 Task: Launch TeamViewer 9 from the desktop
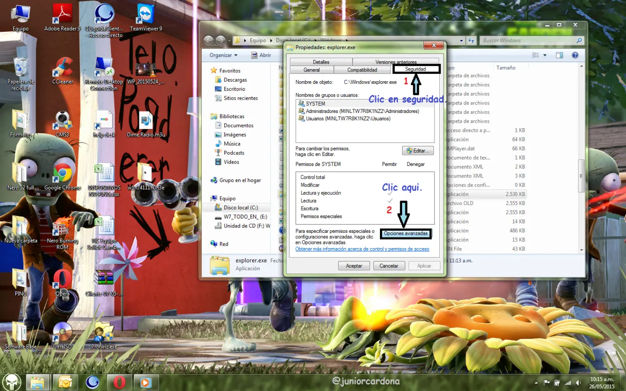pyautogui.click(x=146, y=18)
